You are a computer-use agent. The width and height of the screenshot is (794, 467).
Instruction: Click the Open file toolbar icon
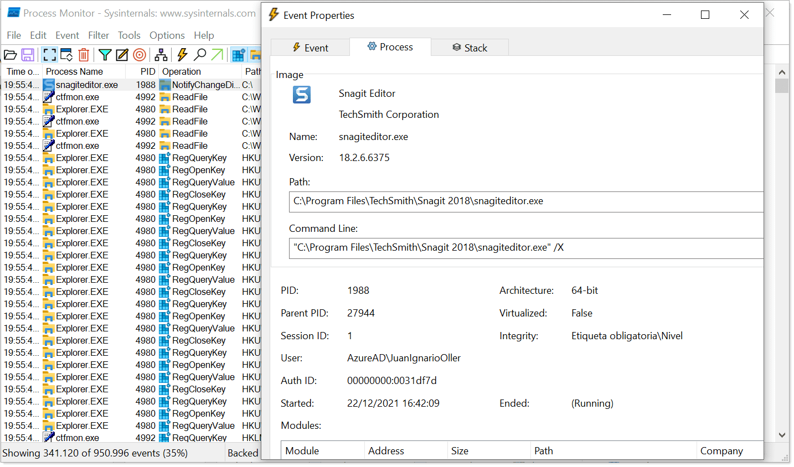tap(10, 55)
